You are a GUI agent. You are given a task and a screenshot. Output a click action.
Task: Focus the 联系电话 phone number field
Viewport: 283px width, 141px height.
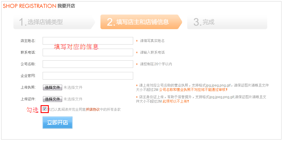pos(88,52)
